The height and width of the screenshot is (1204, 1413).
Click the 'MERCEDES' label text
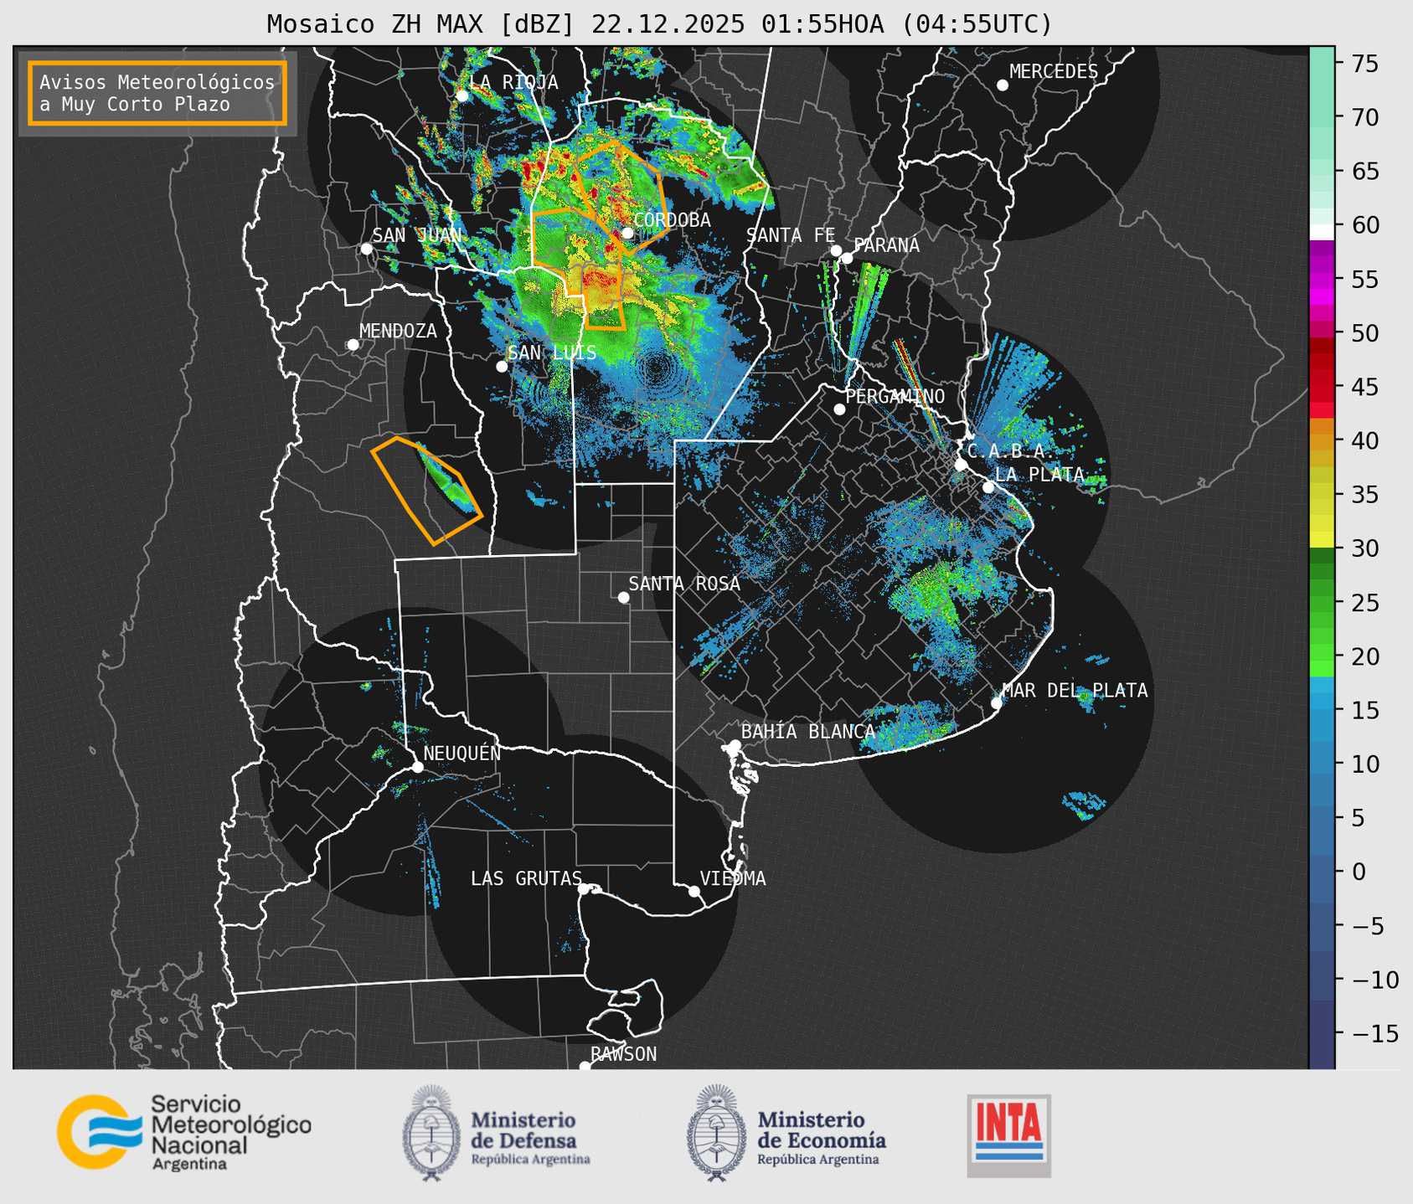click(1054, 72)
